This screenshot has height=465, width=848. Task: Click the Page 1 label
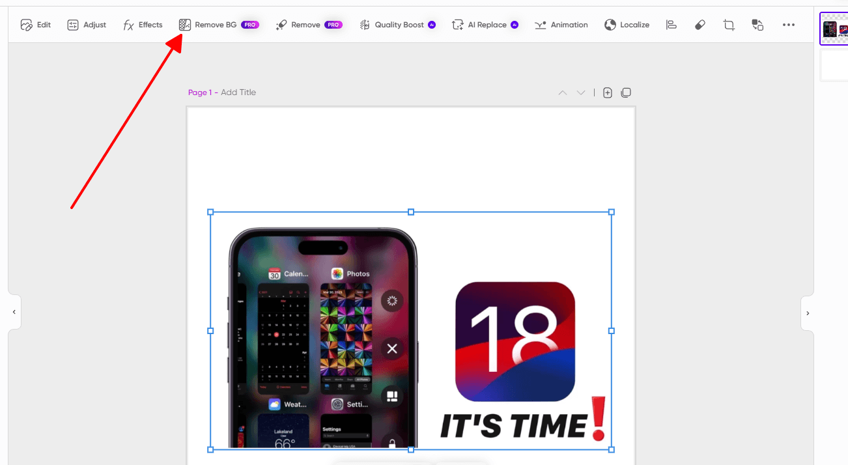(200, 92)
